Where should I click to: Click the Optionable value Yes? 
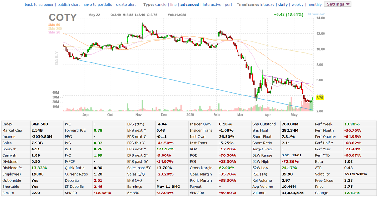point(35,181)
